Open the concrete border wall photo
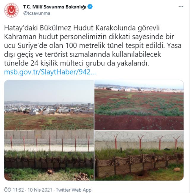This screenshot has width=190, height=193. click(49, 155)
